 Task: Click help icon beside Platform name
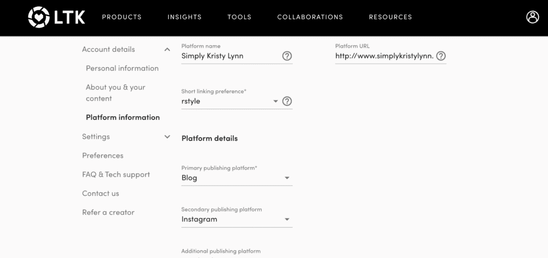(287, 56)
